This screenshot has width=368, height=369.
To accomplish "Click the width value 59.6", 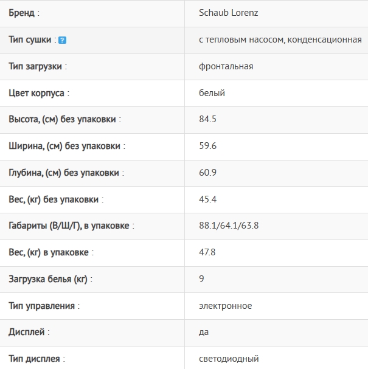I will [207, 146].
